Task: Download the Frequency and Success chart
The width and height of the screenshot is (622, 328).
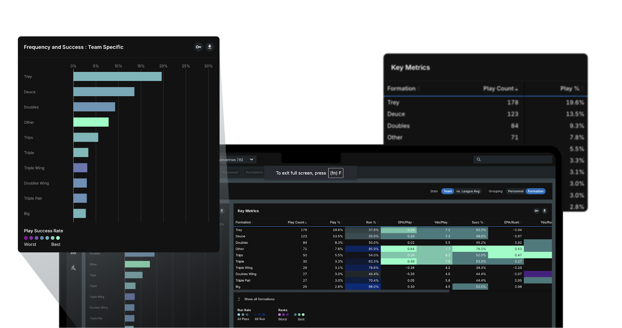Action: pyautogui.click(x=210, y=47)
